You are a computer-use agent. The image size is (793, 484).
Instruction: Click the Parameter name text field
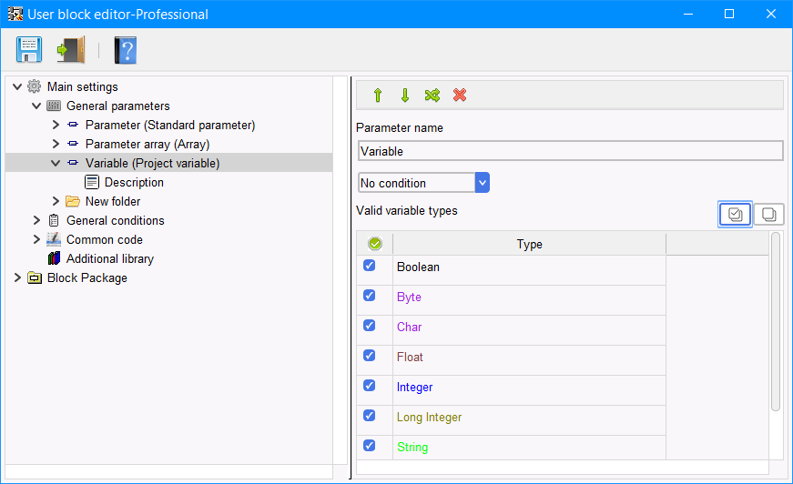[x=570, y=151]
